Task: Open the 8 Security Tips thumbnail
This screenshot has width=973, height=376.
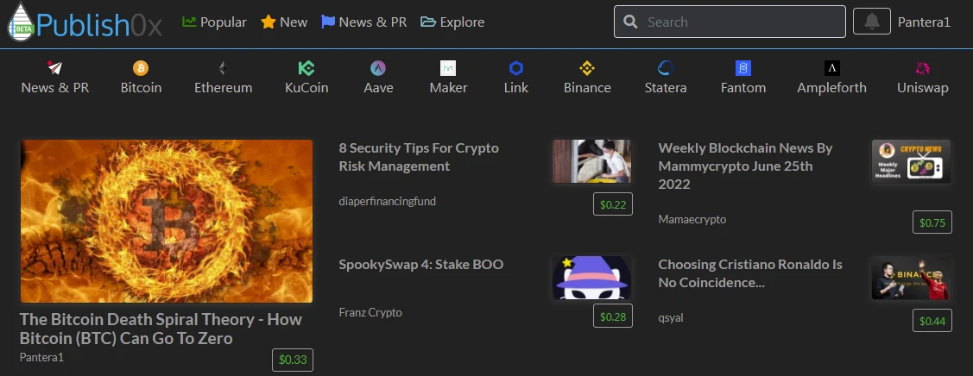Action: click(x=592, y=161)
